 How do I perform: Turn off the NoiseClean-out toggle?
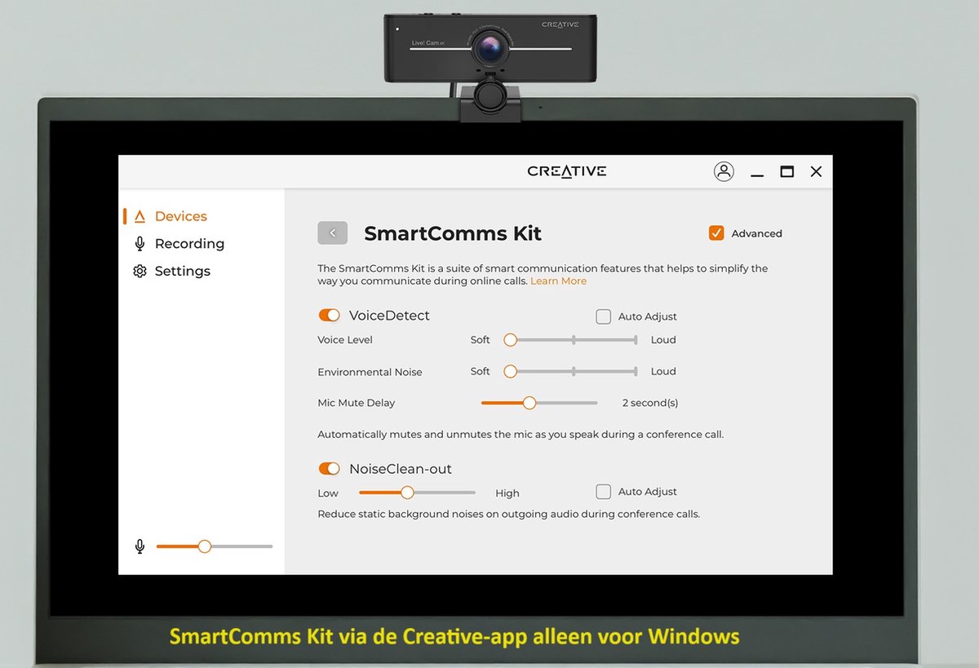click(329, 468)
